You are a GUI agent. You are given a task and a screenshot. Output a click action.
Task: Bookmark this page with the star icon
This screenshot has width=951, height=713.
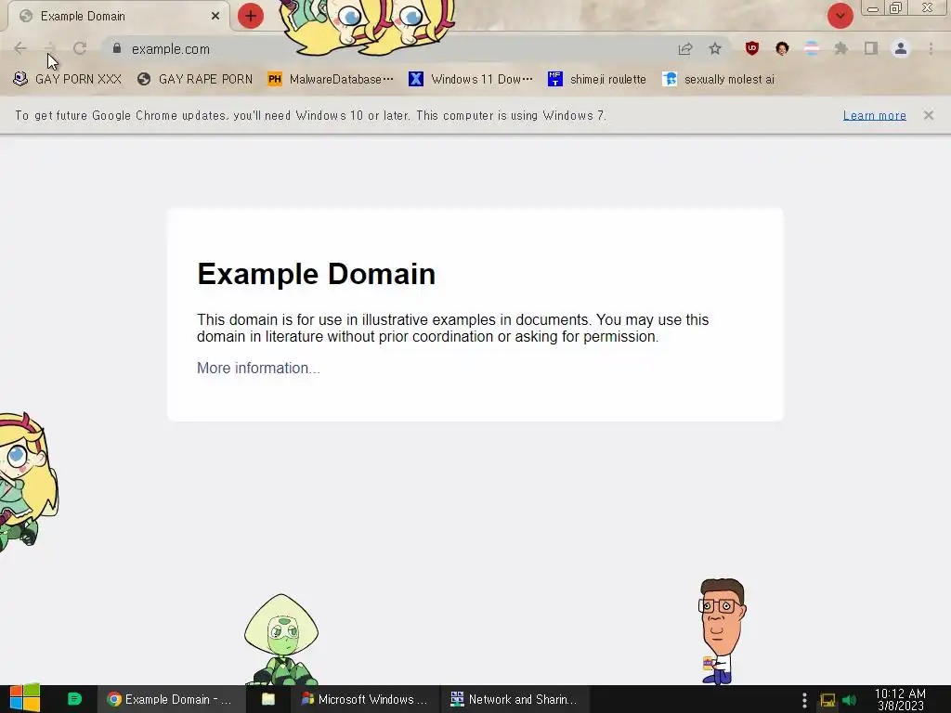tap(715, 49)
